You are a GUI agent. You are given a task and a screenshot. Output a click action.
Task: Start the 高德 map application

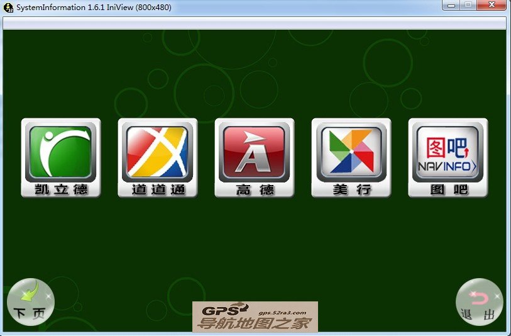click(x=255, y=158)
